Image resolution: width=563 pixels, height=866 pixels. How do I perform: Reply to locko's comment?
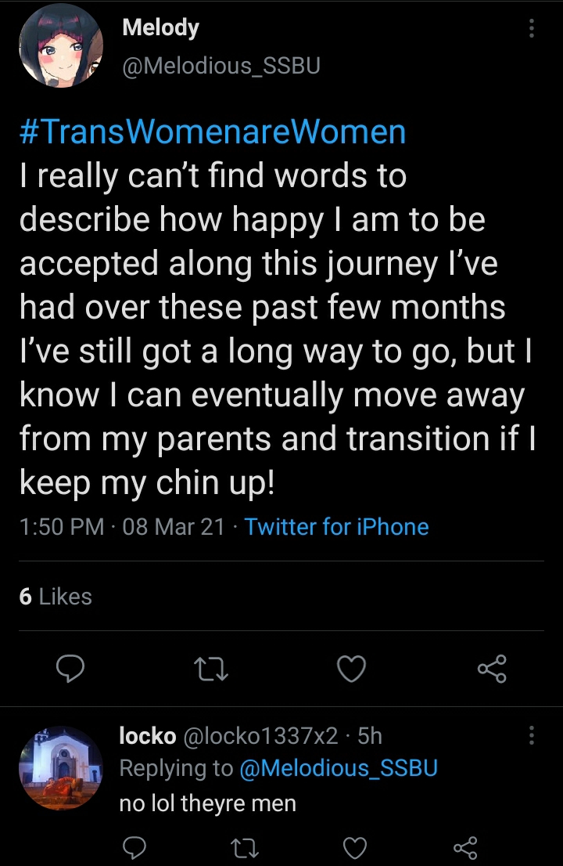point(134,848)
